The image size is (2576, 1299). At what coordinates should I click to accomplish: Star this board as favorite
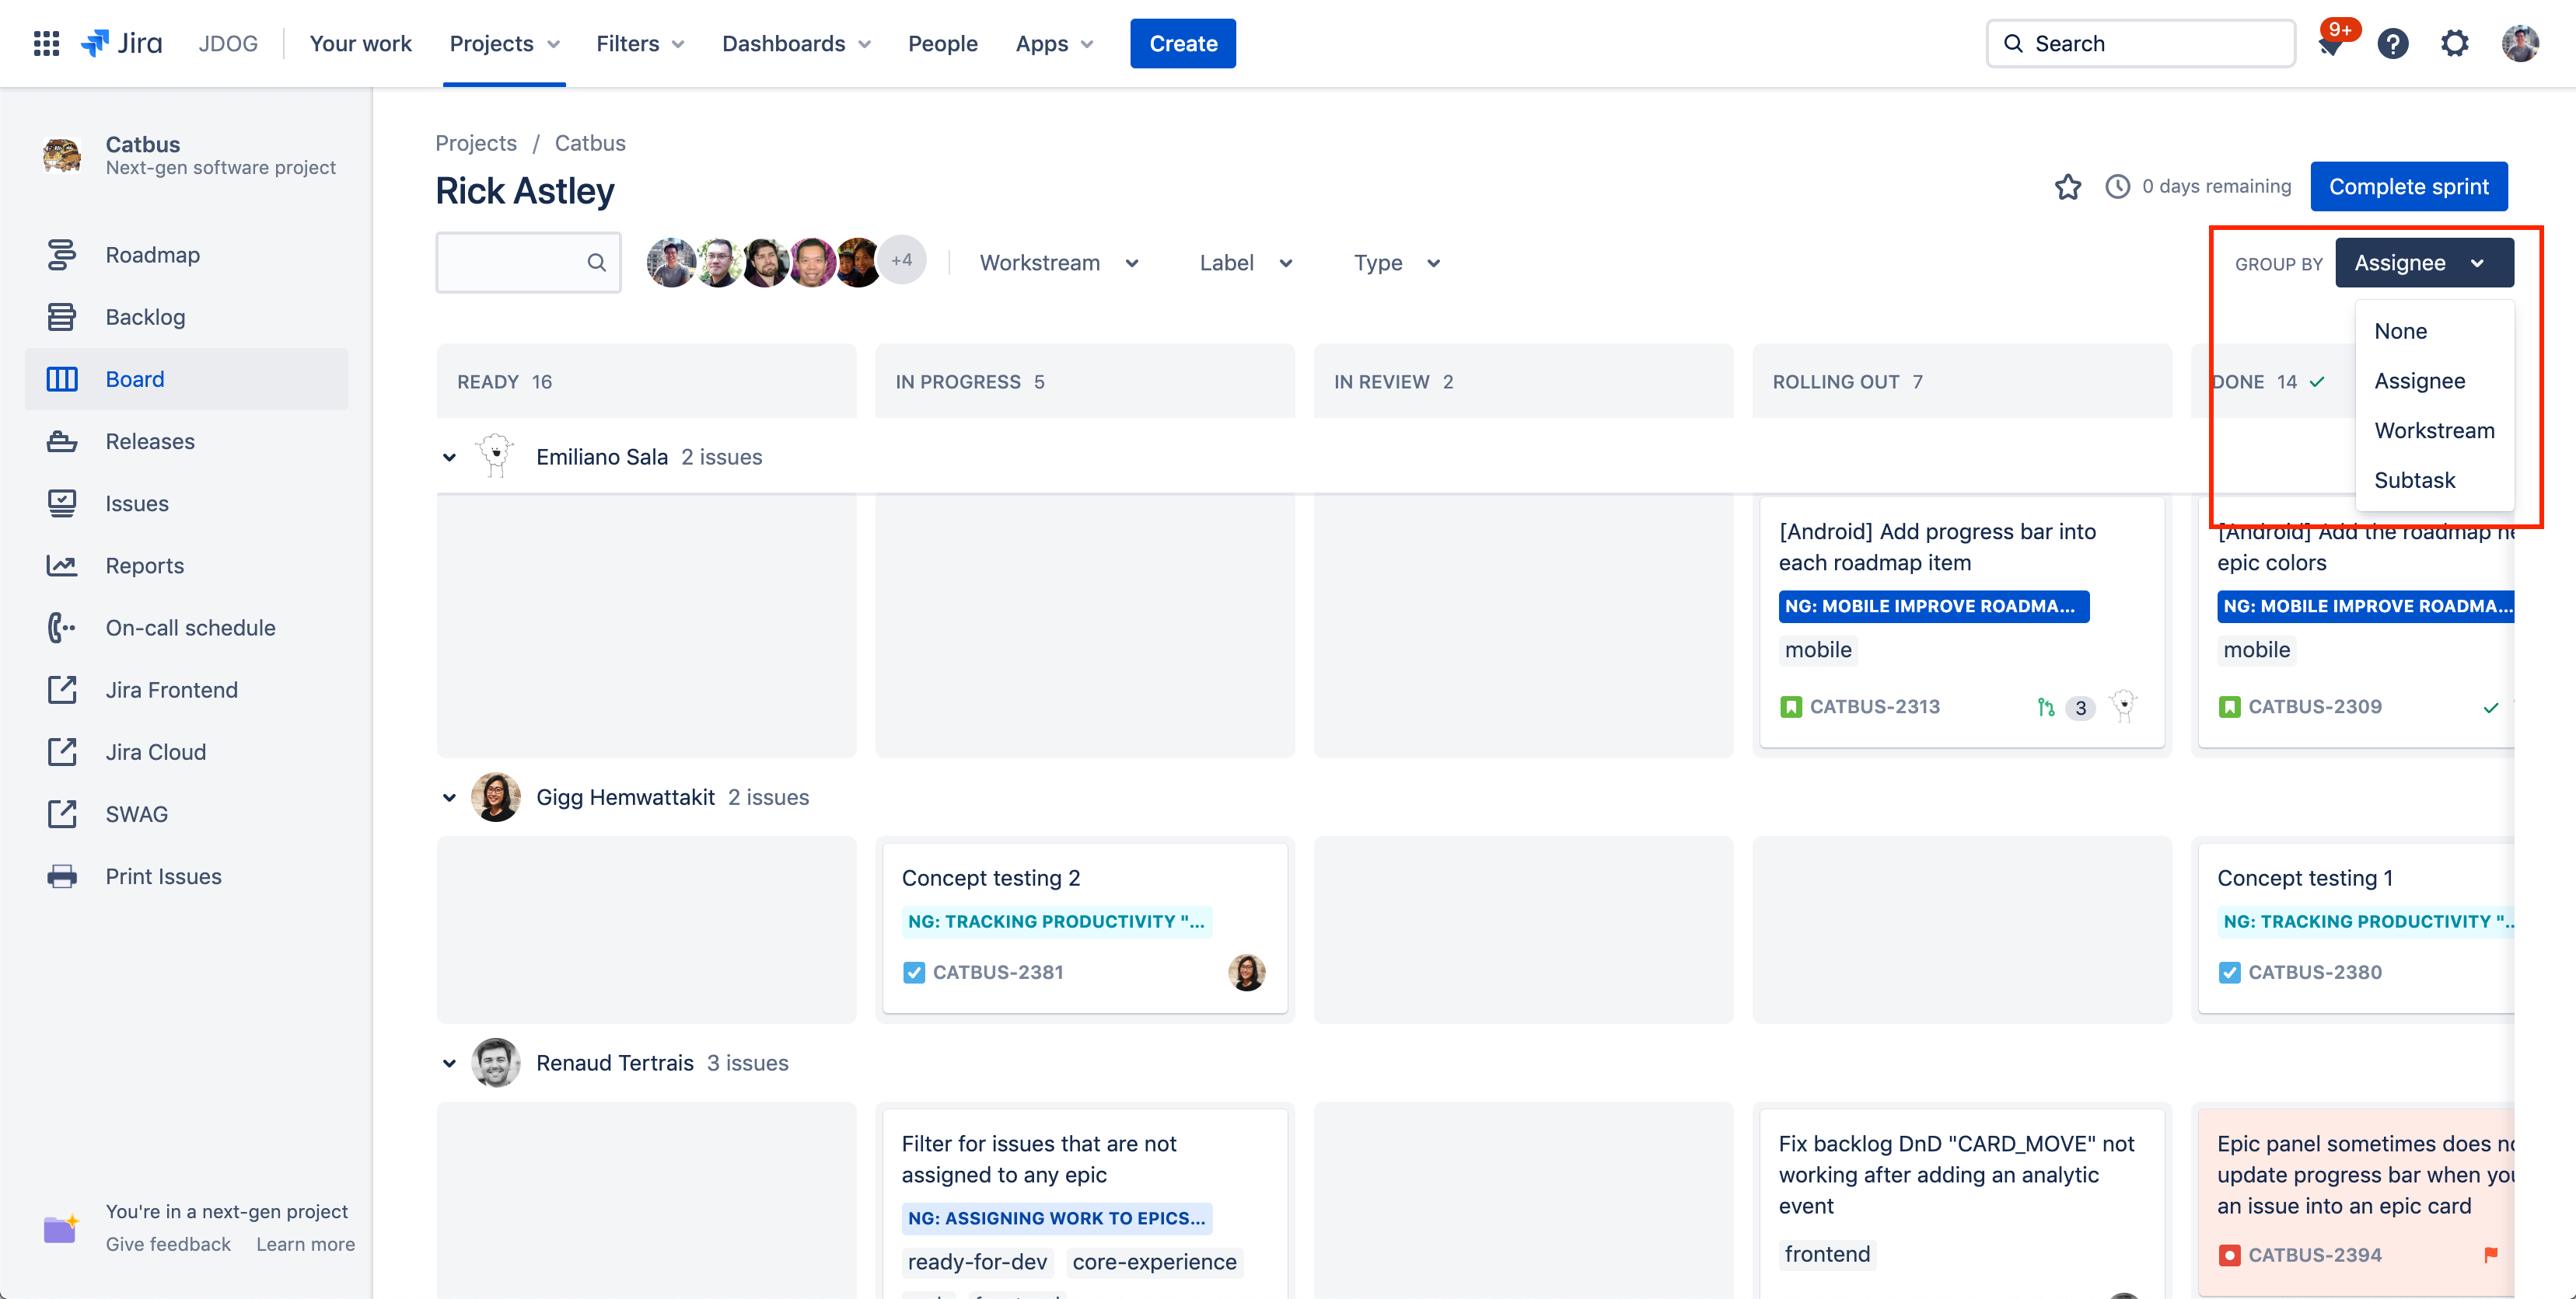[x=2068, y=187]
